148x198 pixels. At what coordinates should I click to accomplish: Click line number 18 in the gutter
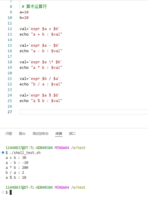[x=10, y=62]
